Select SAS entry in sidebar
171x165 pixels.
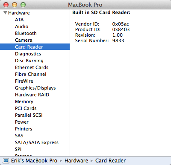[x=19, y=136]
